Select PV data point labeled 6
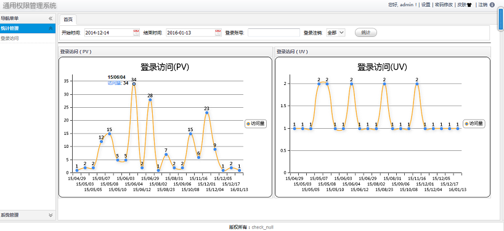Viewport: 504px width, 231px height. point(198,157)
